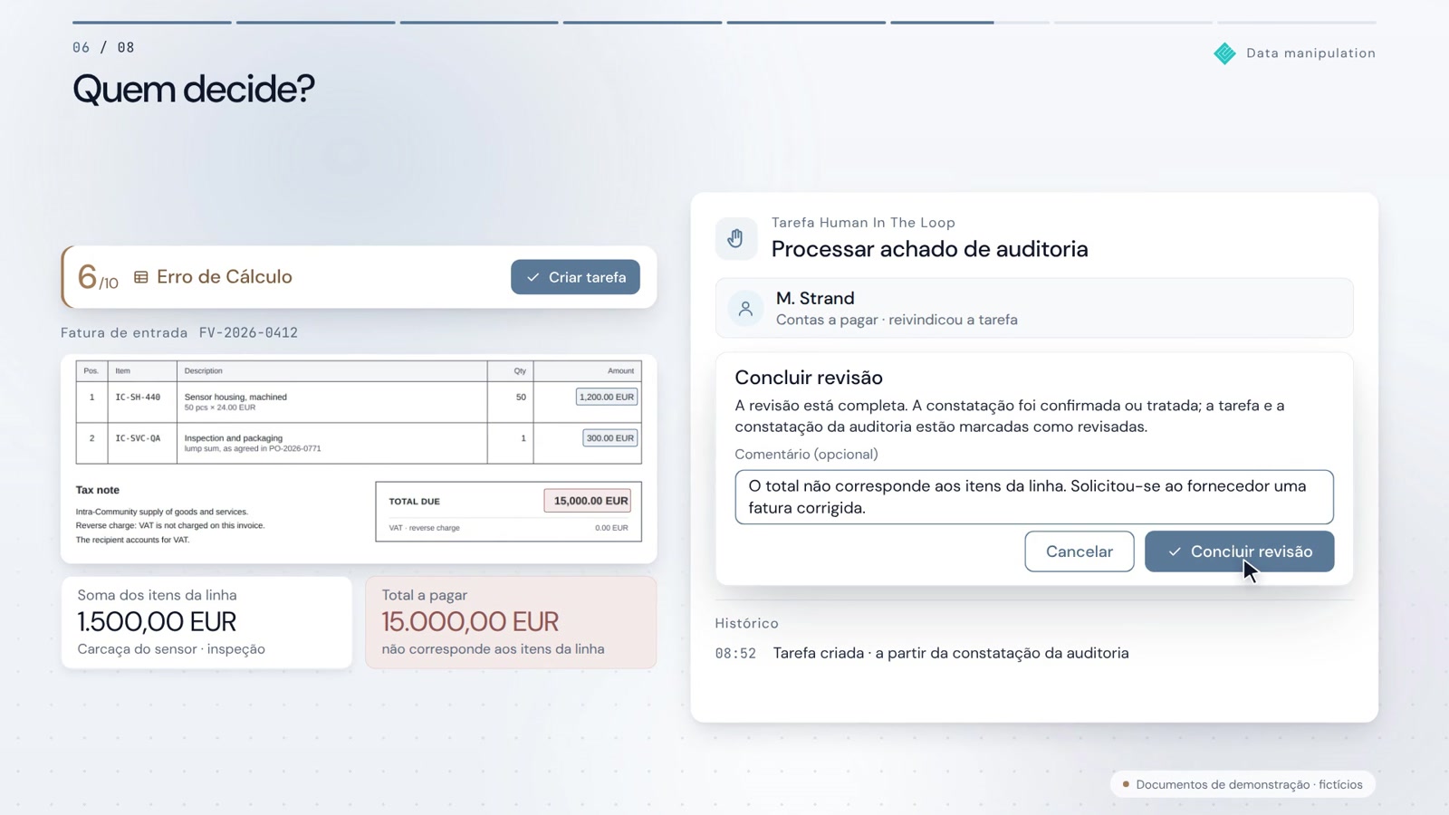Open the Soma dos itens da linha card

pos(206,623)
